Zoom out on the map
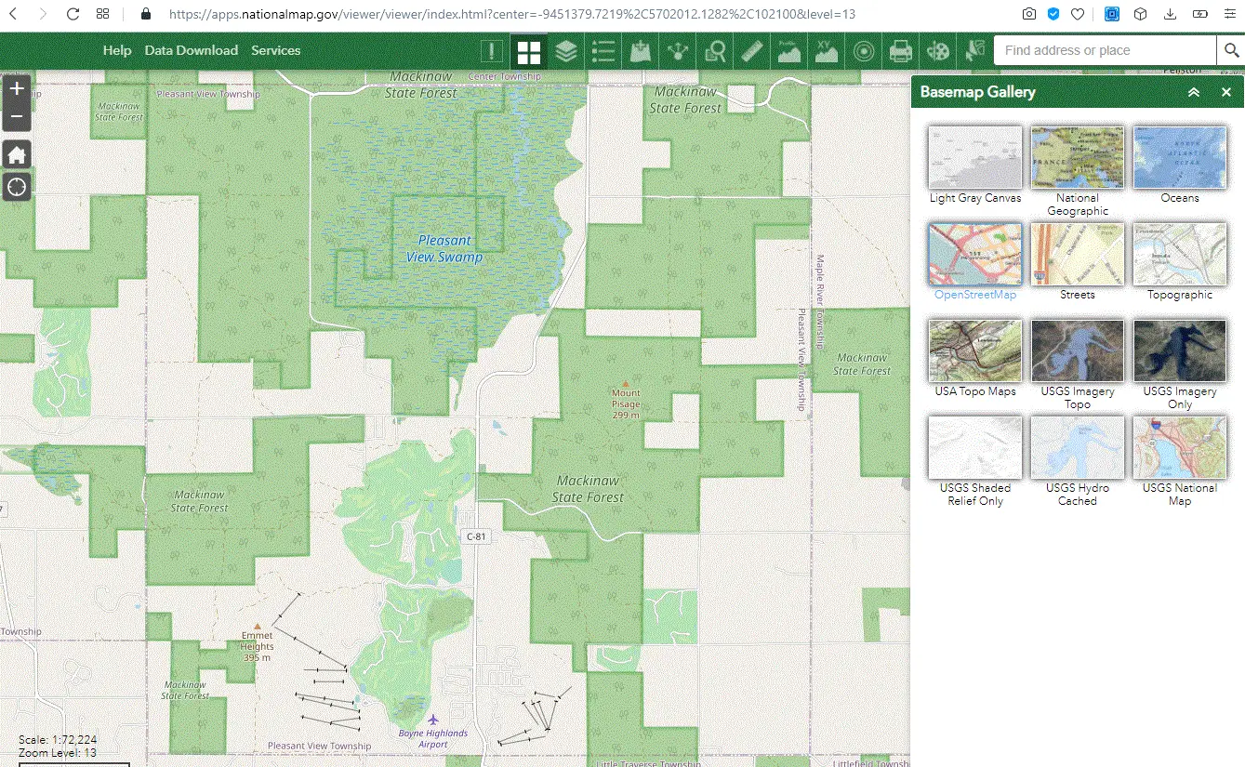The height and width of the screenshot is (767, 1245). point(17,117)
